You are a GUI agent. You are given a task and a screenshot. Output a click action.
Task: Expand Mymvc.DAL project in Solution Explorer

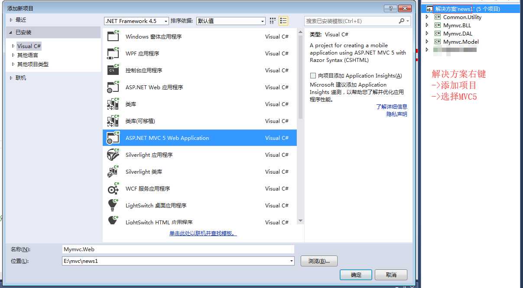[x=427, y=34]
